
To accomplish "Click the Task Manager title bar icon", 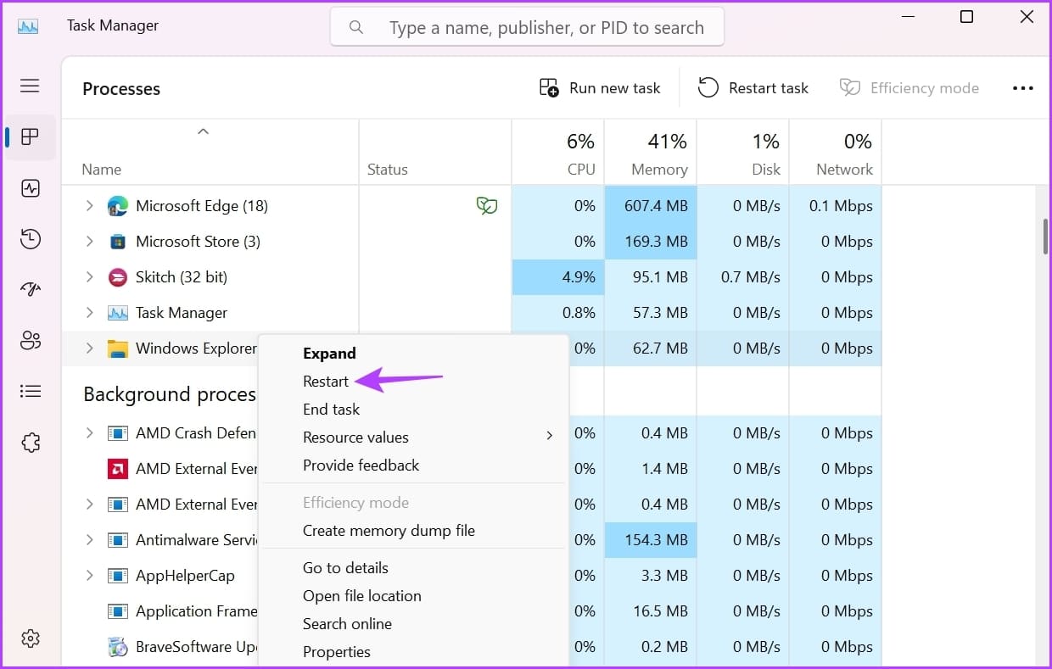I will 28,25.
